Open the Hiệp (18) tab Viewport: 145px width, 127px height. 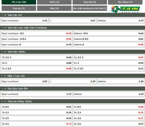54,8
